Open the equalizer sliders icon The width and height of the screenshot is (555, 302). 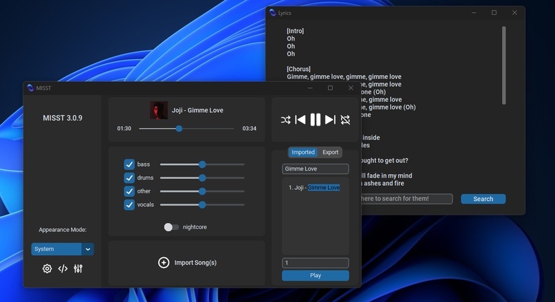point(78,269)
